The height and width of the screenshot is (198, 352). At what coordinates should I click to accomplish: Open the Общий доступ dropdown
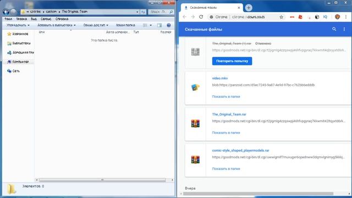(96, 25)
